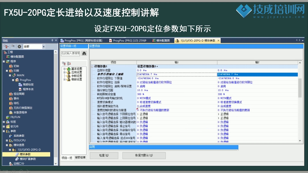Click the 检查 button
This screenshot has width=308, height=173.
click(x=104, y=155)
